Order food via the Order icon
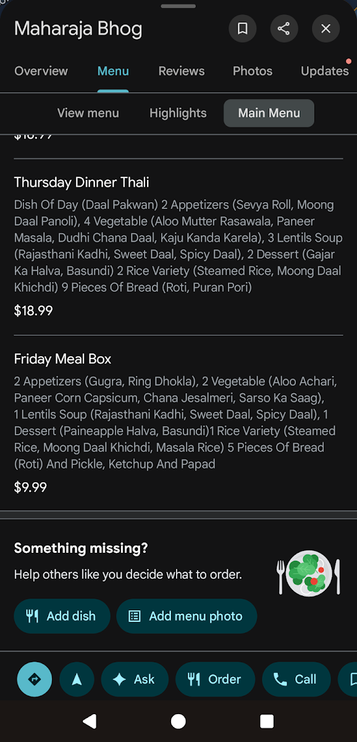Viewport: 357px width, 742px height. 195,679
